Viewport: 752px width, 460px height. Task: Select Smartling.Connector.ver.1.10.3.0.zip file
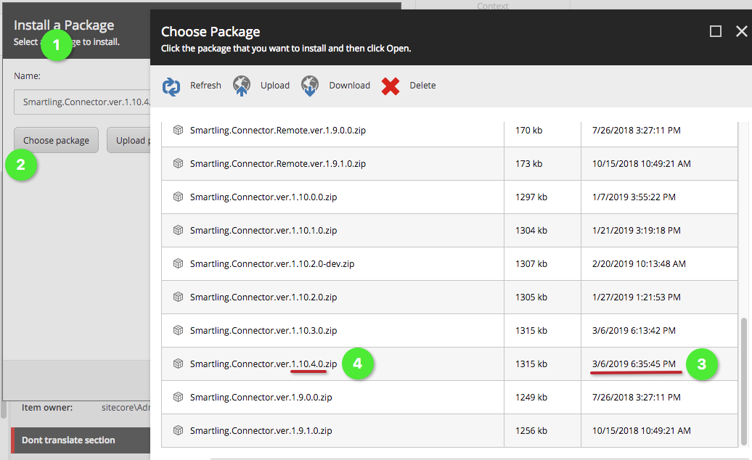(263, 330)
